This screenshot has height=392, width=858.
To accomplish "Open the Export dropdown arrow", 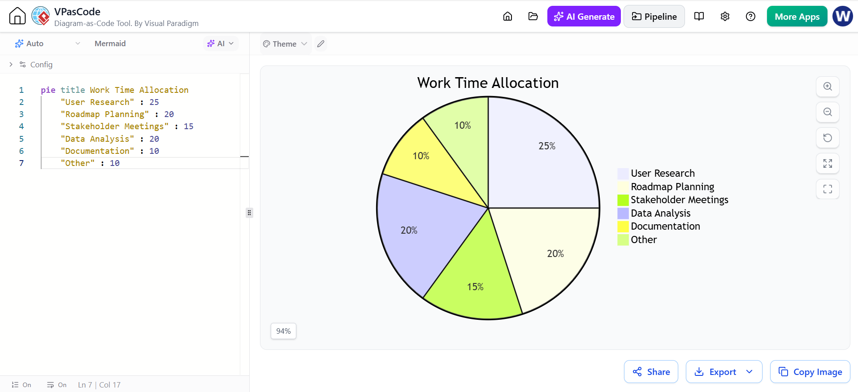I will 750,372.
